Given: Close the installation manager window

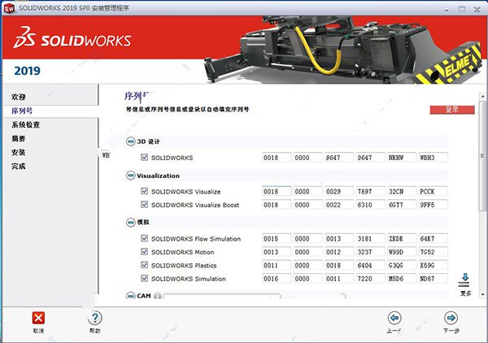Looking at the screenshot, I should [x=477, y=9].
